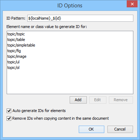Cancel the ID Options dialog
The image size is (140, 140).
point(120,129)
